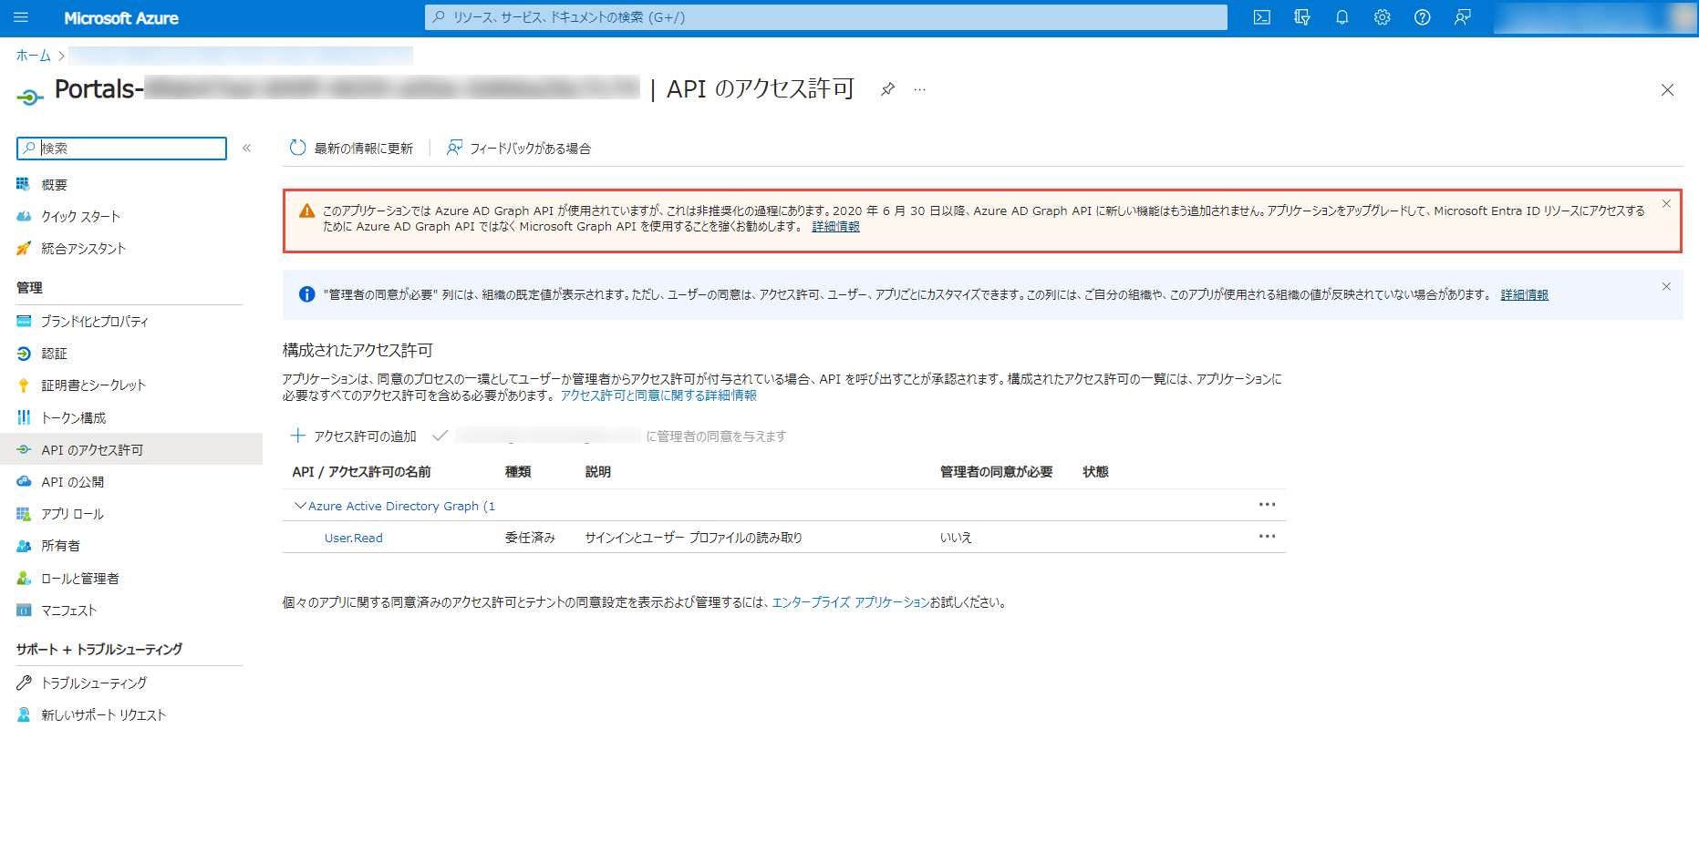Click the 認証 icon in sidebar
This screenshot has width=1699, height=842.
click(24, 353)
